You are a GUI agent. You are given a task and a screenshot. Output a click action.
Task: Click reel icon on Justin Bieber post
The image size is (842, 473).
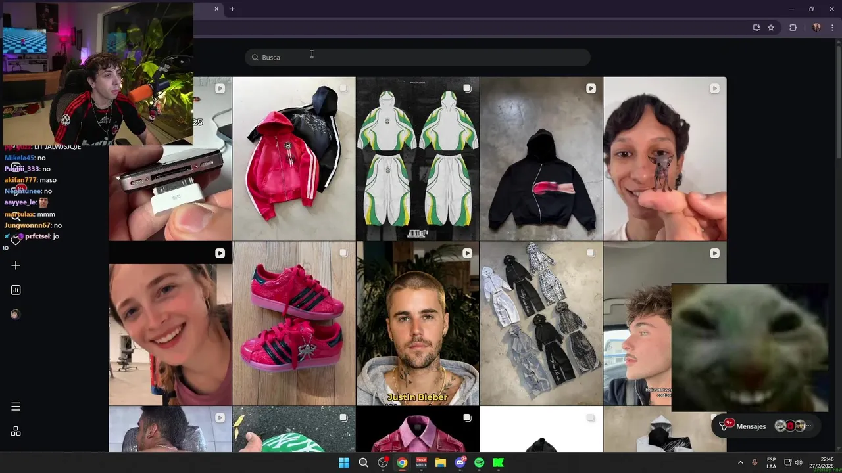click(467, 253)
